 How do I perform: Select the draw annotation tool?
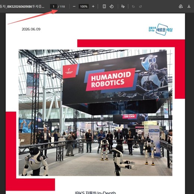[x=123, y=6]
